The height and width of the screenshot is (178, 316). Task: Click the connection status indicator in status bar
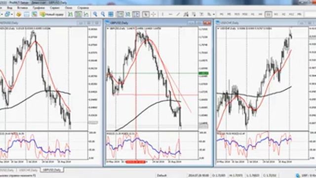click(305, 176)
